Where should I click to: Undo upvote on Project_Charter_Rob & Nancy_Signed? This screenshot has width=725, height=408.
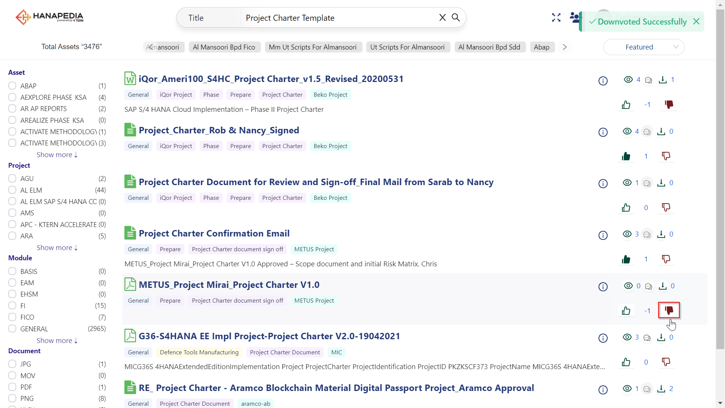(x=626, y=156)
